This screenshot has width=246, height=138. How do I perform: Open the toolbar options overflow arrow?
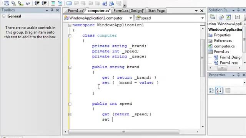pos(125,5)
